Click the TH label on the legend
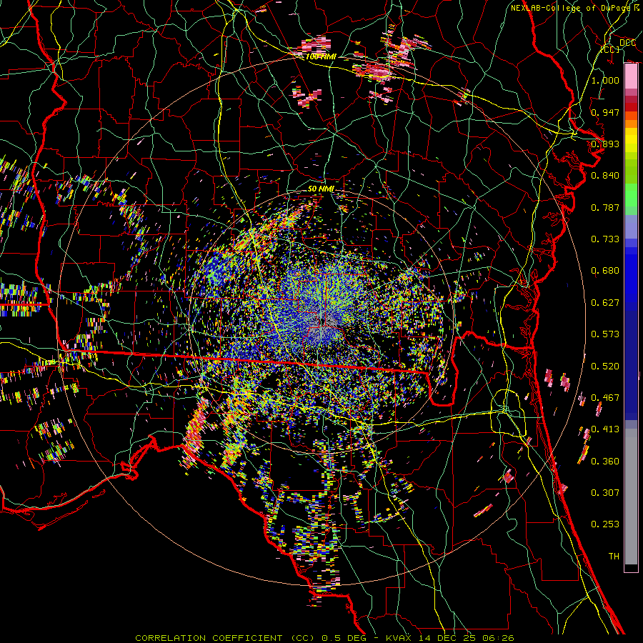 [x=614, y=557]
